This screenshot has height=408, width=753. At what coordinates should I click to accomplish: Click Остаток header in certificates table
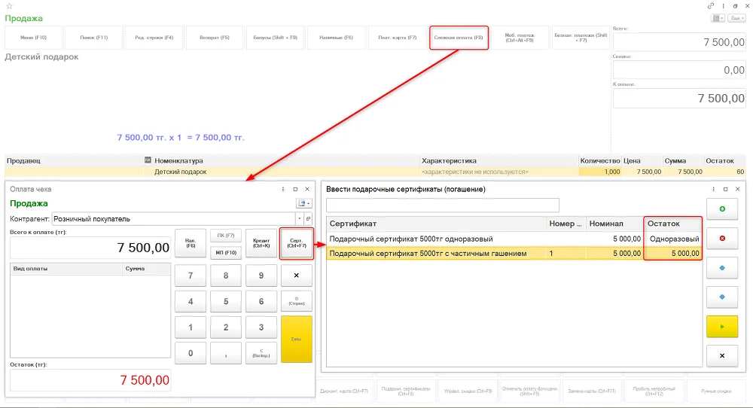(672, 224)
